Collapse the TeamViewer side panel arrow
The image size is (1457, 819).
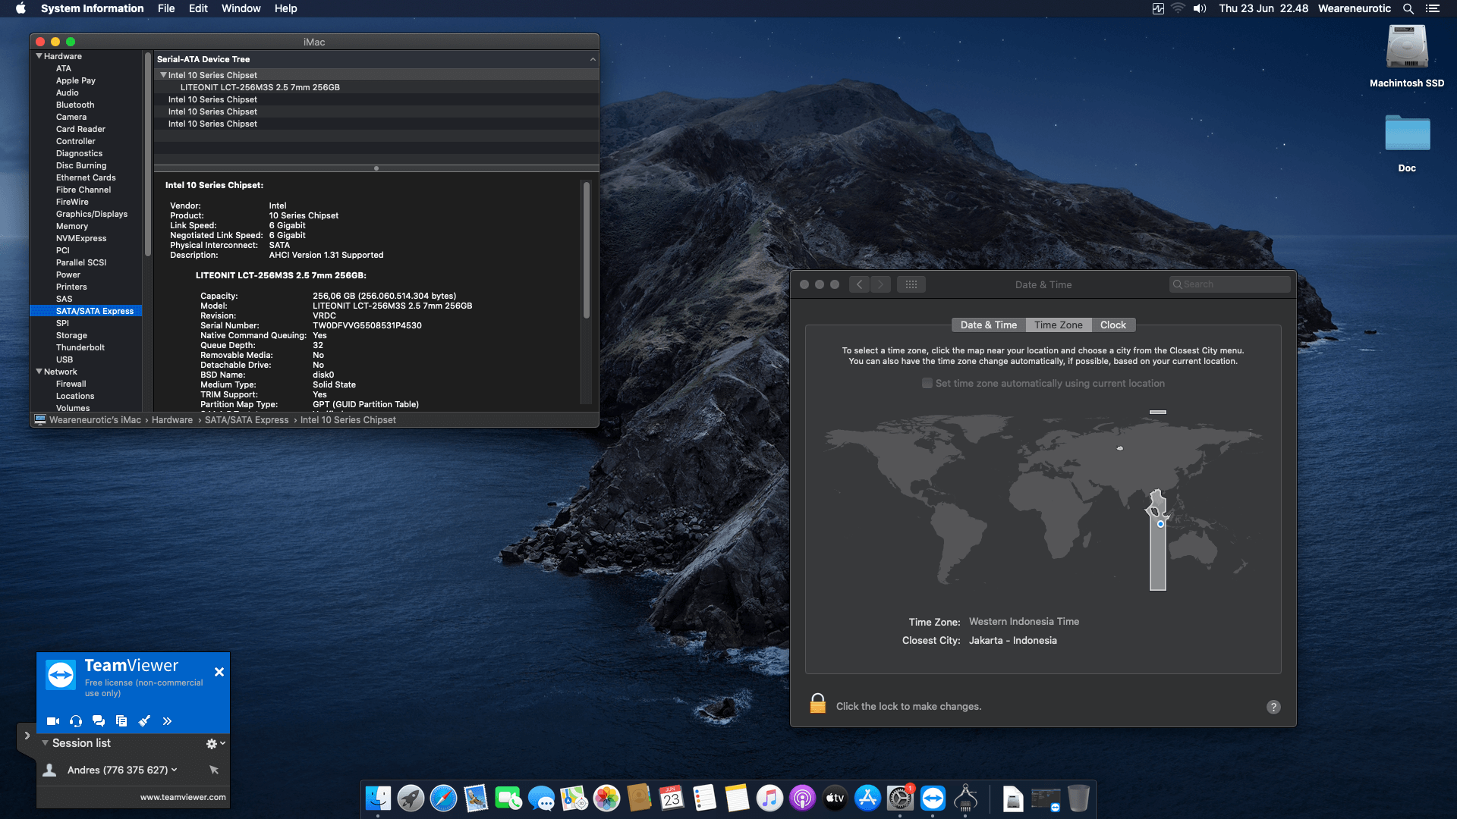pyautogui.click(x=27, y=736)
